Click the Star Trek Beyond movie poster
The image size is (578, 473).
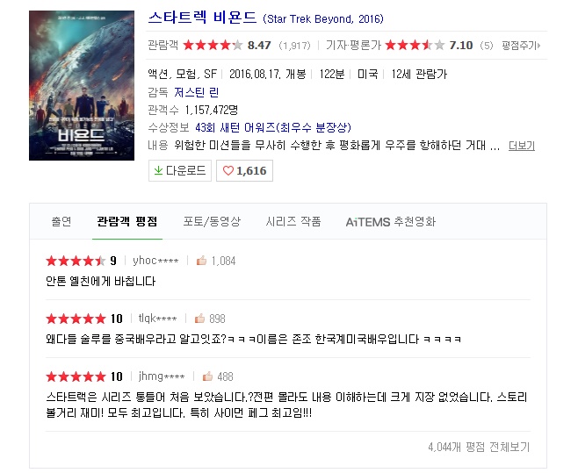coord(82,85)
